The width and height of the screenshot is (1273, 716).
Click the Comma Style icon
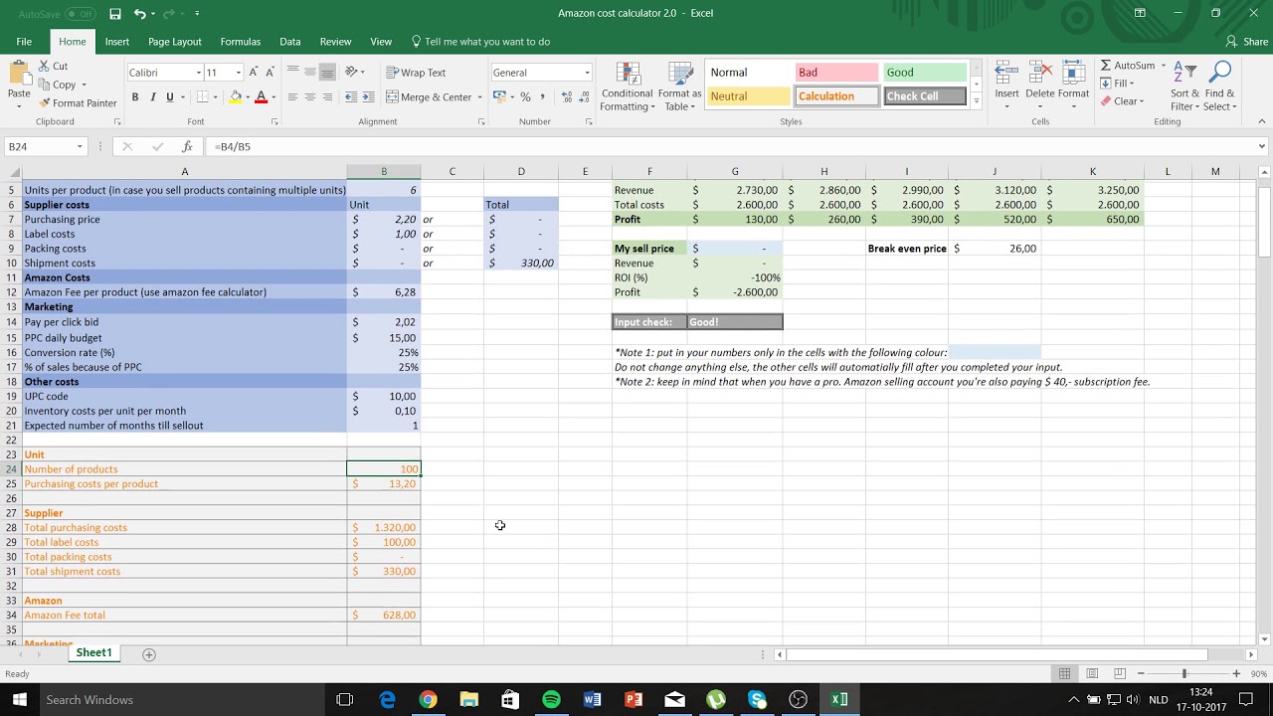click(542, 97)
